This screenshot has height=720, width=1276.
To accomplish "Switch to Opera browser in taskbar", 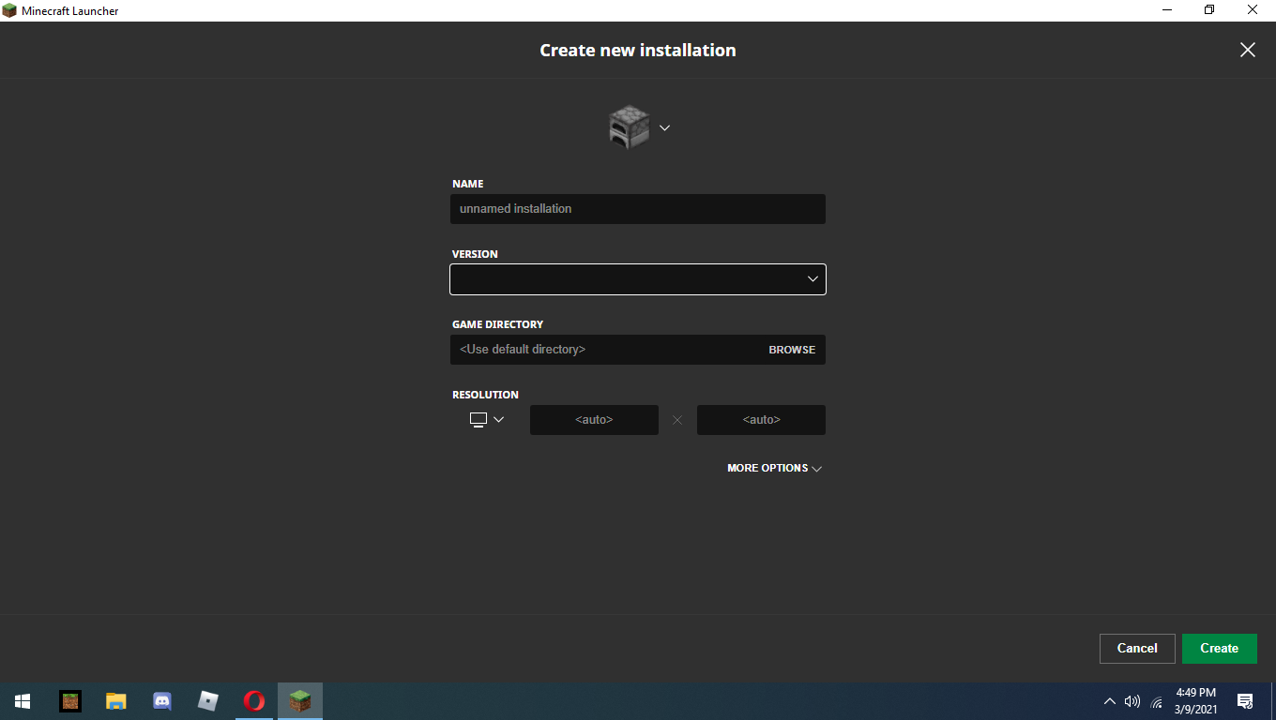I will coord(253,701).
